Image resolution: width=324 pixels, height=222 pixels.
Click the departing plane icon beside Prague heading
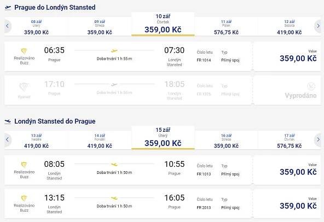pos(8,8)
